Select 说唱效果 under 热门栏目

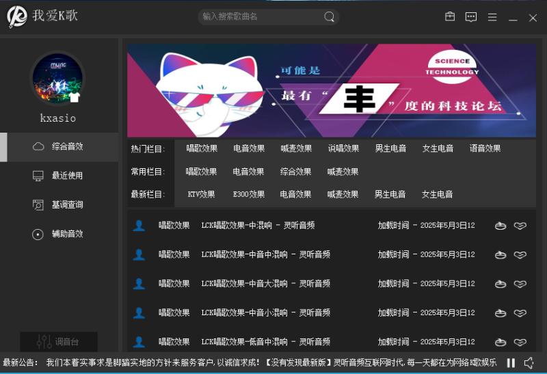point(344,148)
